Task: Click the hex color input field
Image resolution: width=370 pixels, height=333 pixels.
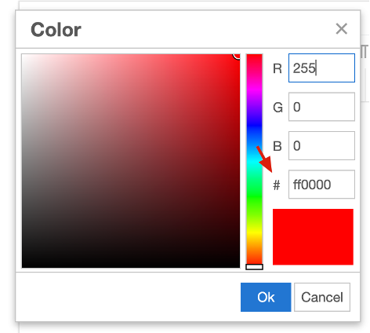Action: 321,185
